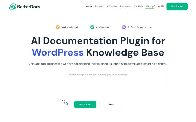196x122 pixels.
Task: Click the BetterDocs brand name text
Action: coord(29,7)
